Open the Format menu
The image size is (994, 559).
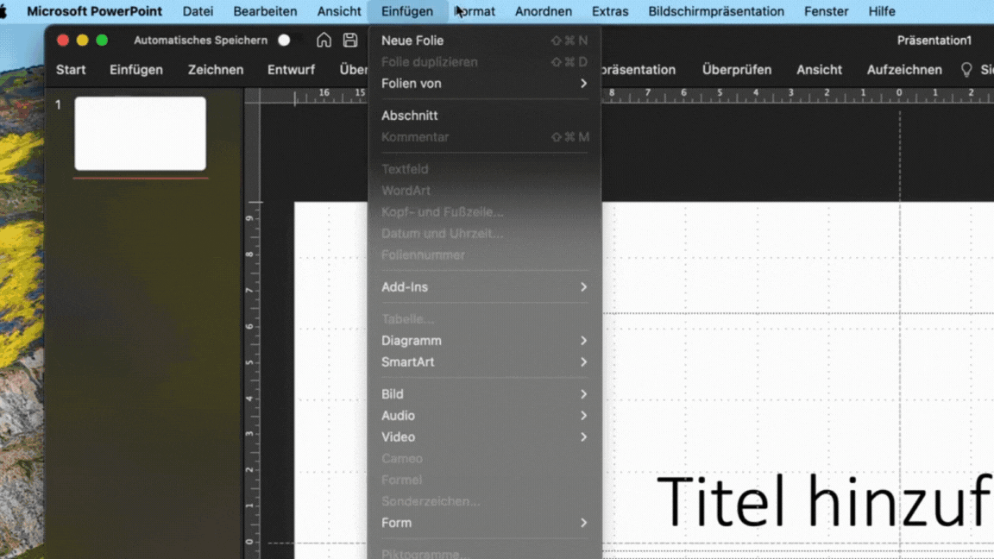pos(475,11)
